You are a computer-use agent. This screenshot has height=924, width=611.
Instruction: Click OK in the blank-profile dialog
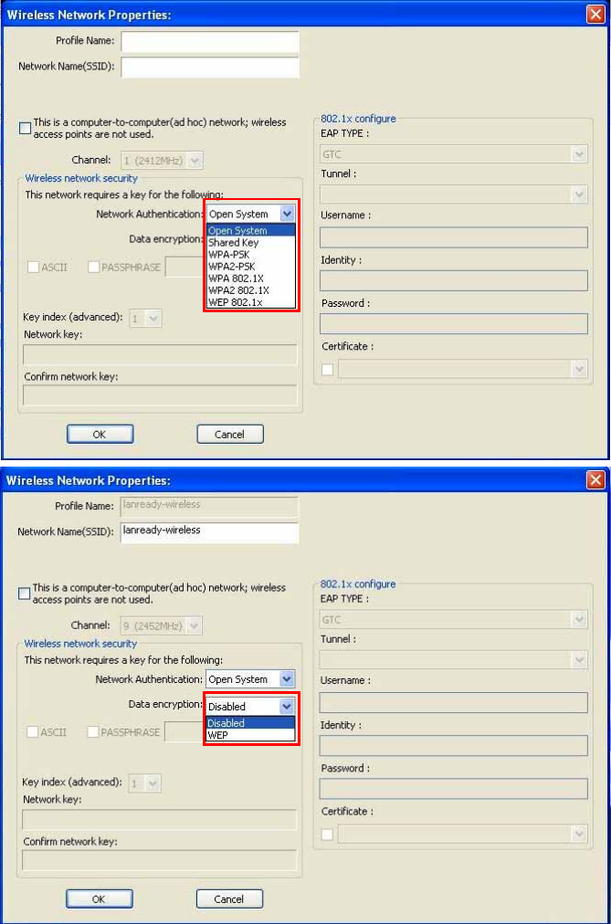[x=100, y=435]
